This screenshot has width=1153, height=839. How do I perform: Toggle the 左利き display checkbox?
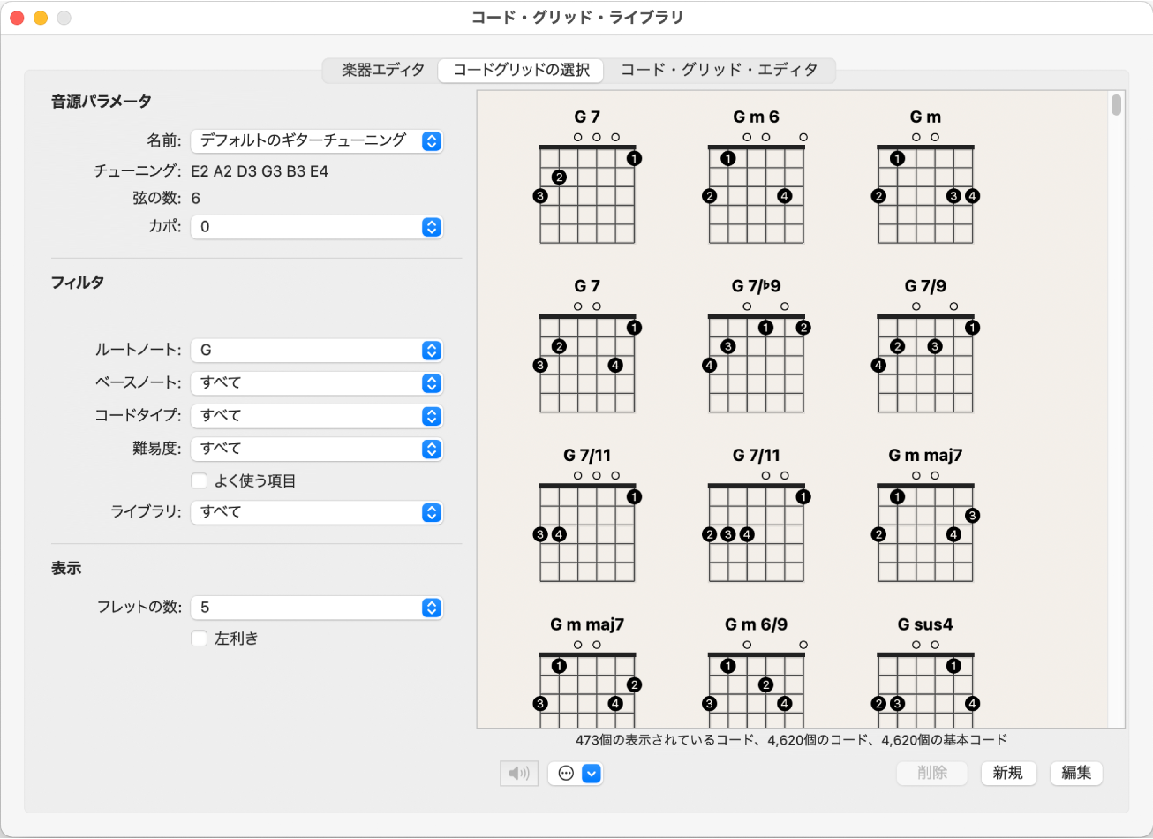[199, 639]
